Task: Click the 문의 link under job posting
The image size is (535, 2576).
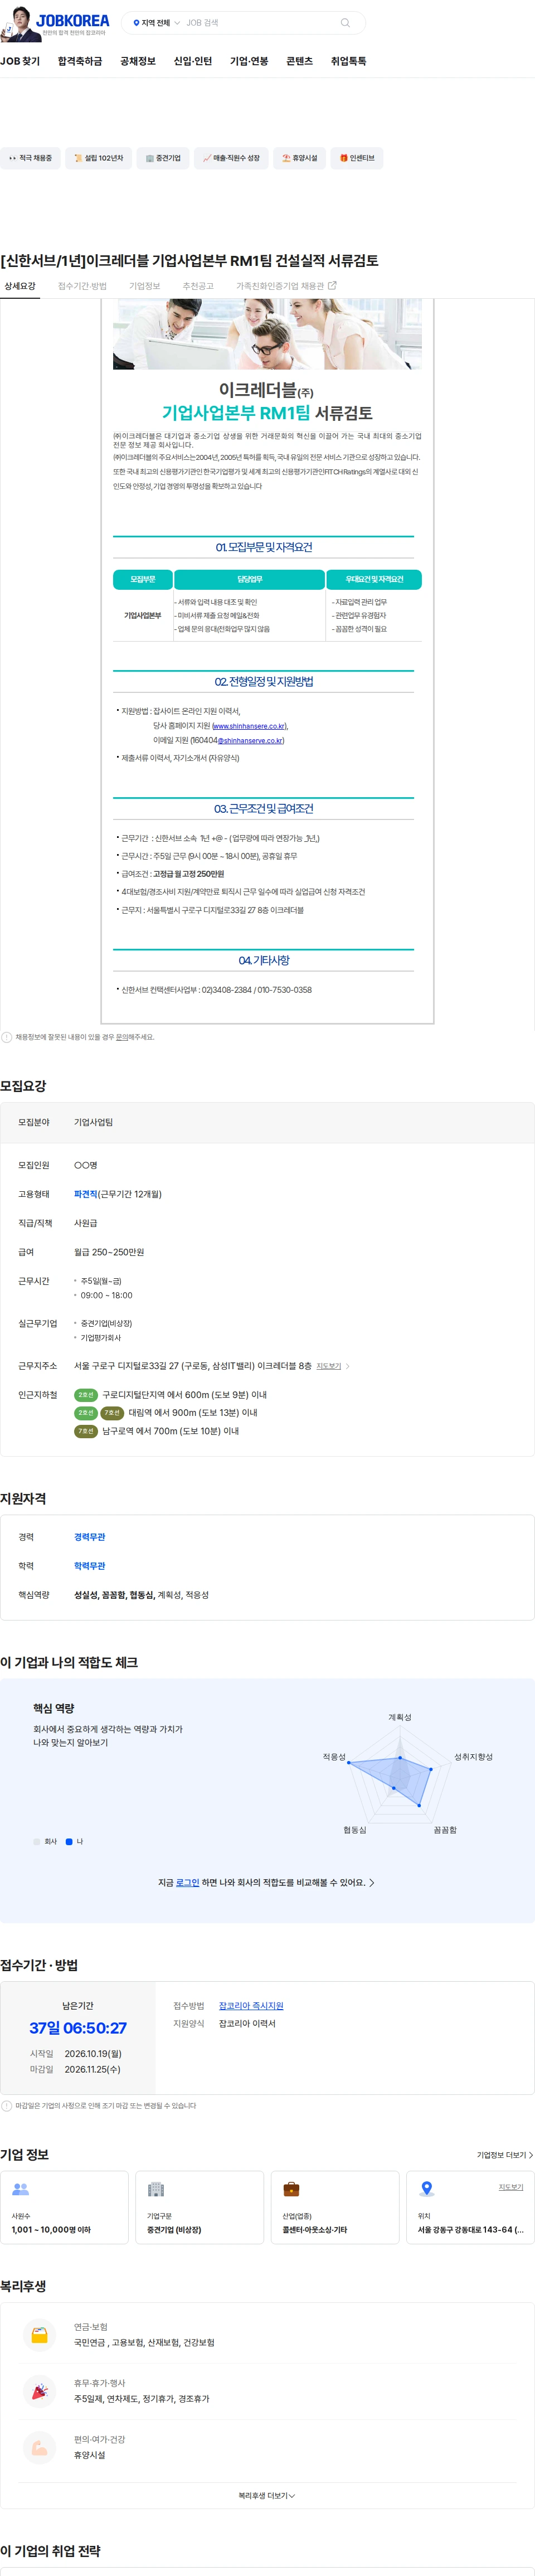Action: click(x=122, y=1037)
